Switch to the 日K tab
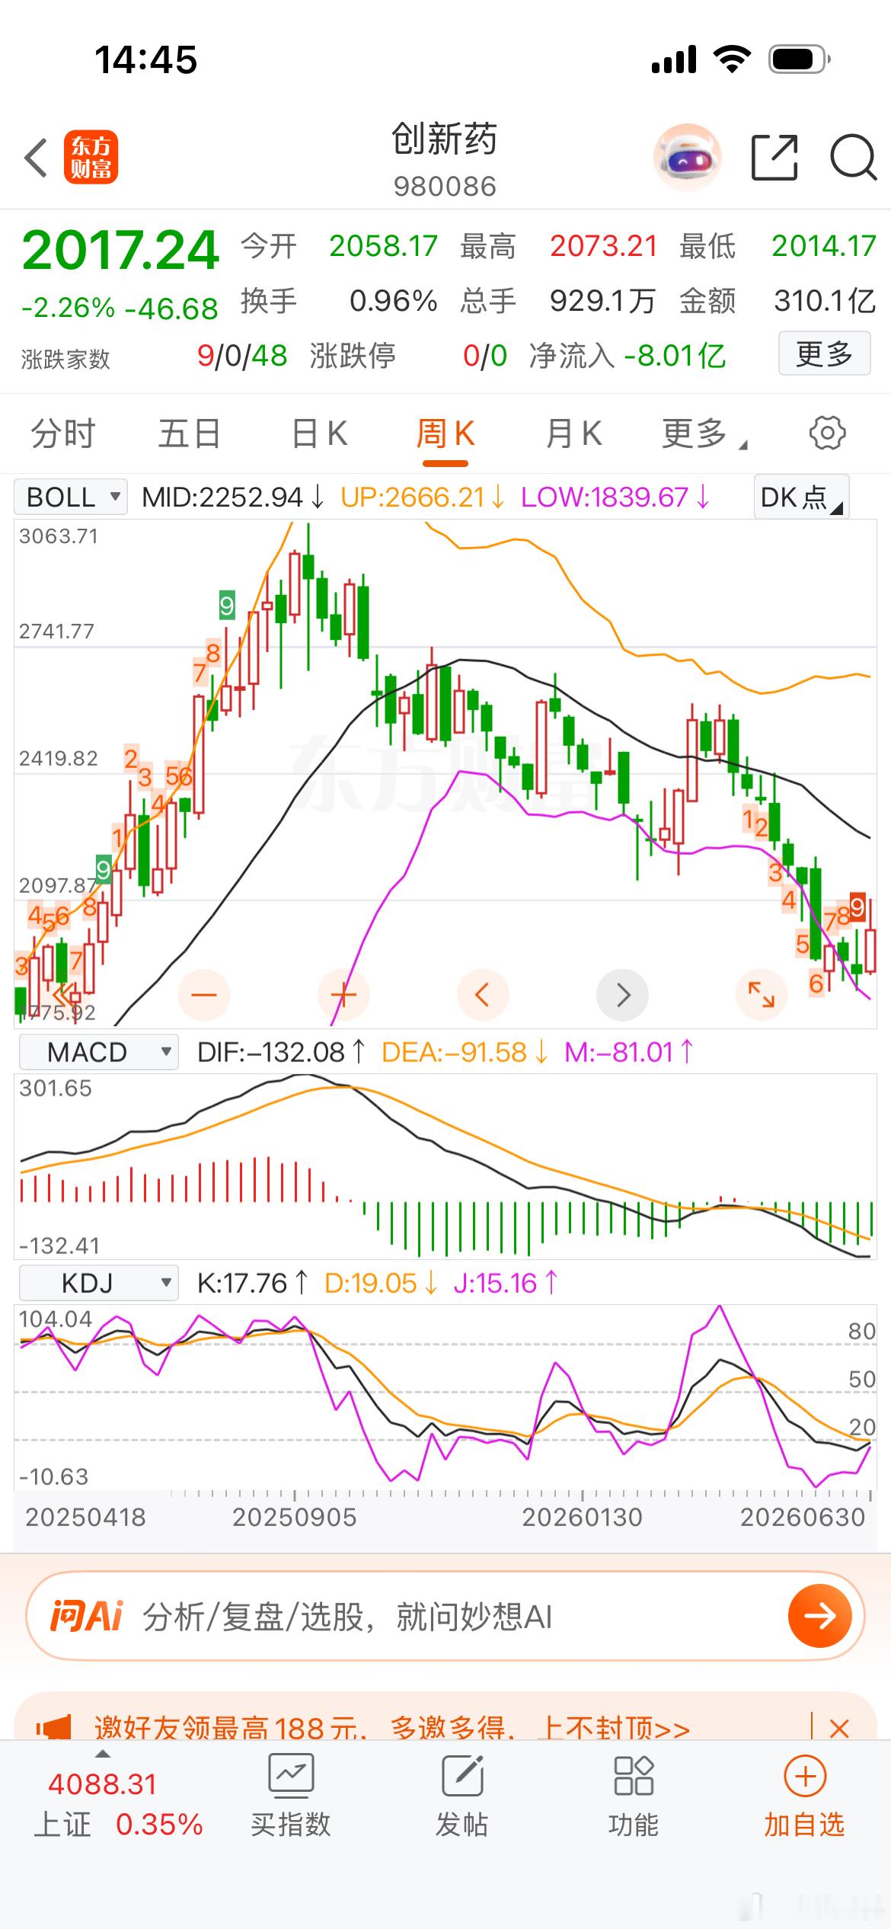The image size is (891, 1929). pos(320,434)
